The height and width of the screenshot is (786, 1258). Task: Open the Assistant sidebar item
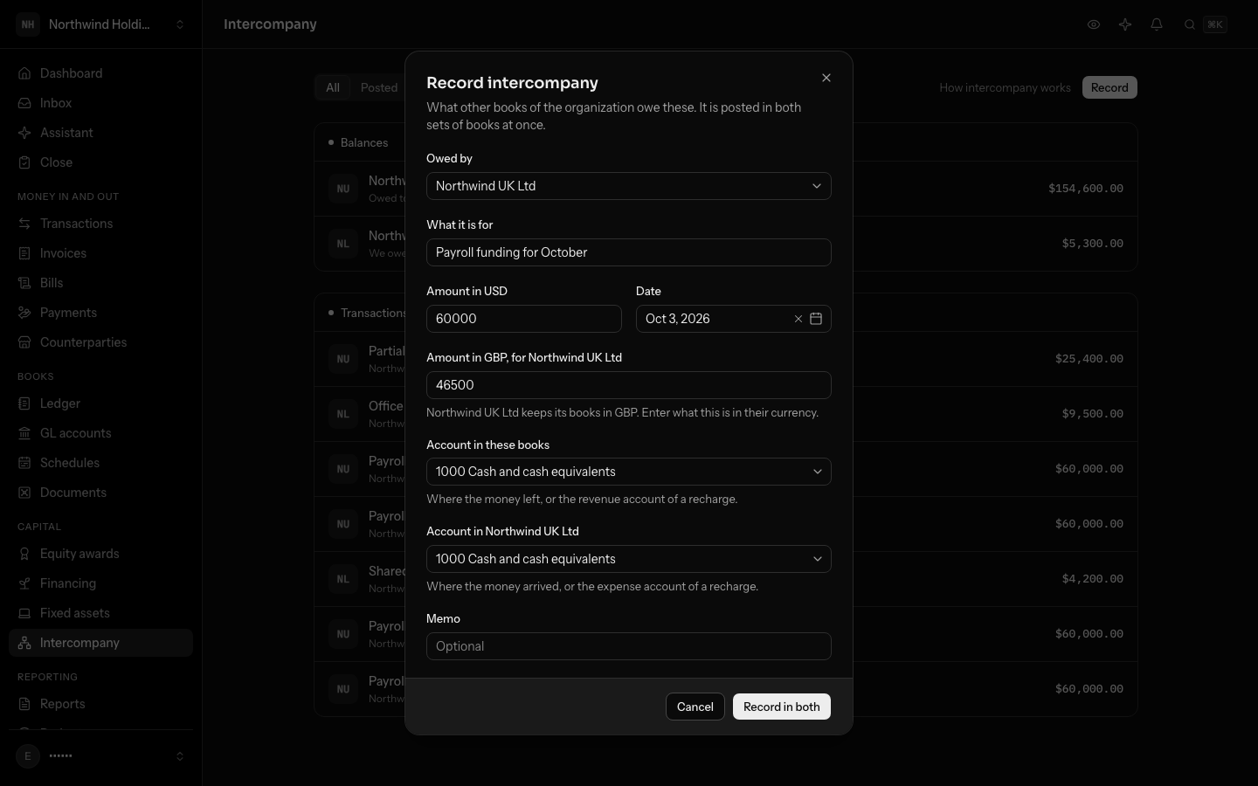[100, 133]
